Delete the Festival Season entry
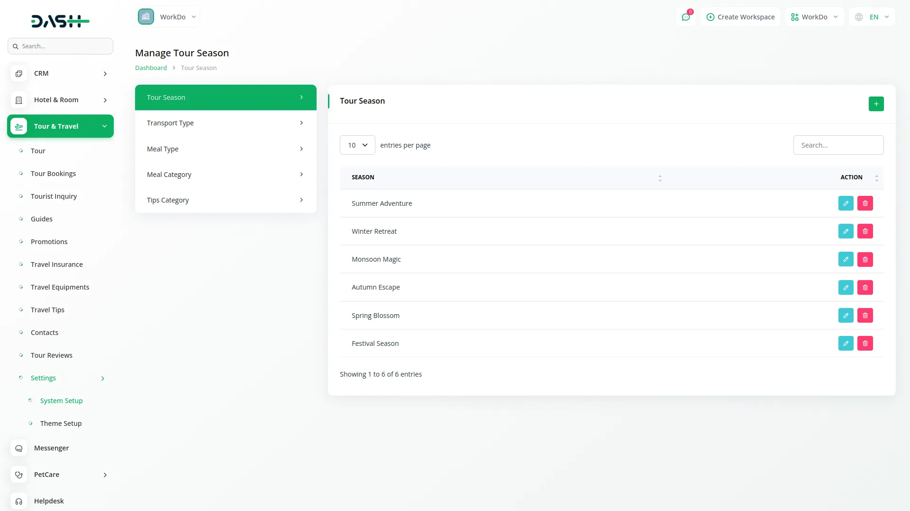Screen dimensions: 910x511 coord(865,344)
